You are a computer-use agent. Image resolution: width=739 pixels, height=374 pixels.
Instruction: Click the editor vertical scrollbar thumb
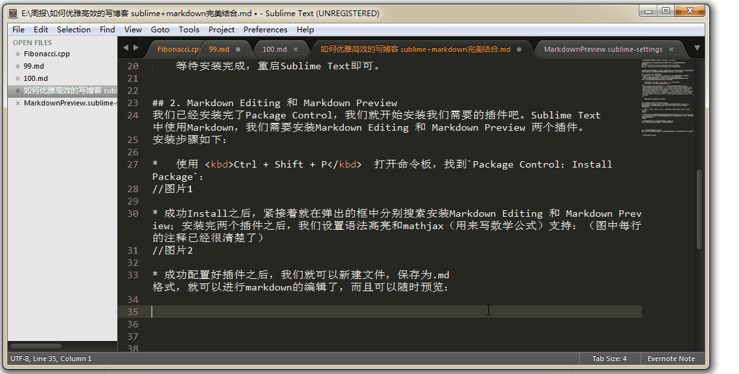[x=699, y=208]
